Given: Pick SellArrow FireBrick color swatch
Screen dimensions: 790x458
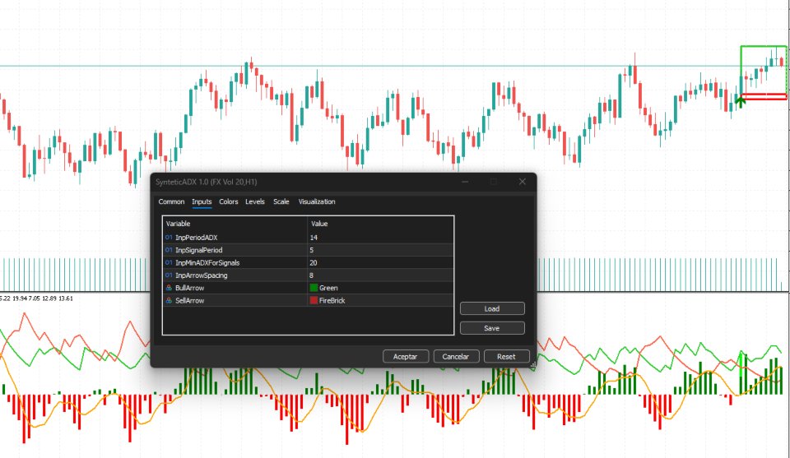Looking at the screenshot, I should (314, 300).
